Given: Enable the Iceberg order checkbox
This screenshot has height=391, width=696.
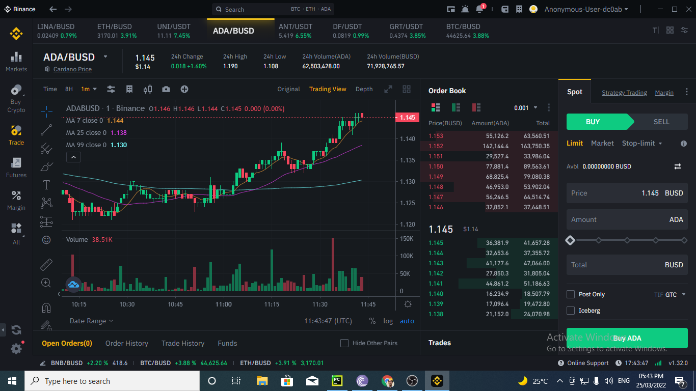Looking at the screenshot, I should pyautogui.click(x=570, y=310).
